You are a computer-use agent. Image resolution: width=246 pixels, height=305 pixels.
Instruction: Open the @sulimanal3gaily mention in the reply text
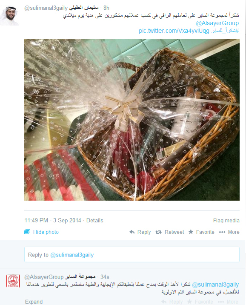215,285
